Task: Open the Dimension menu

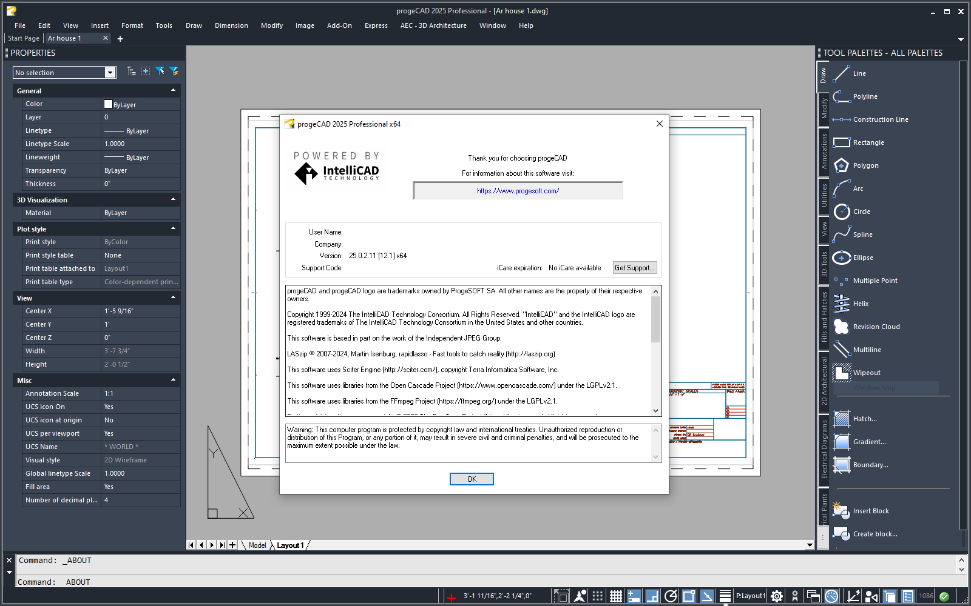Action: (x=231, y=25)
